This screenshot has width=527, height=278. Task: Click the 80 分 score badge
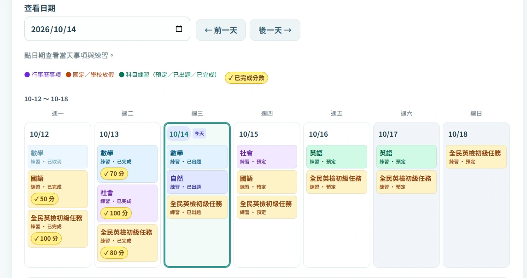114,253
